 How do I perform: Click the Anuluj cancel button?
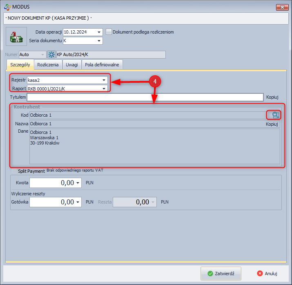pyautogui.click(x=267, y=274)
